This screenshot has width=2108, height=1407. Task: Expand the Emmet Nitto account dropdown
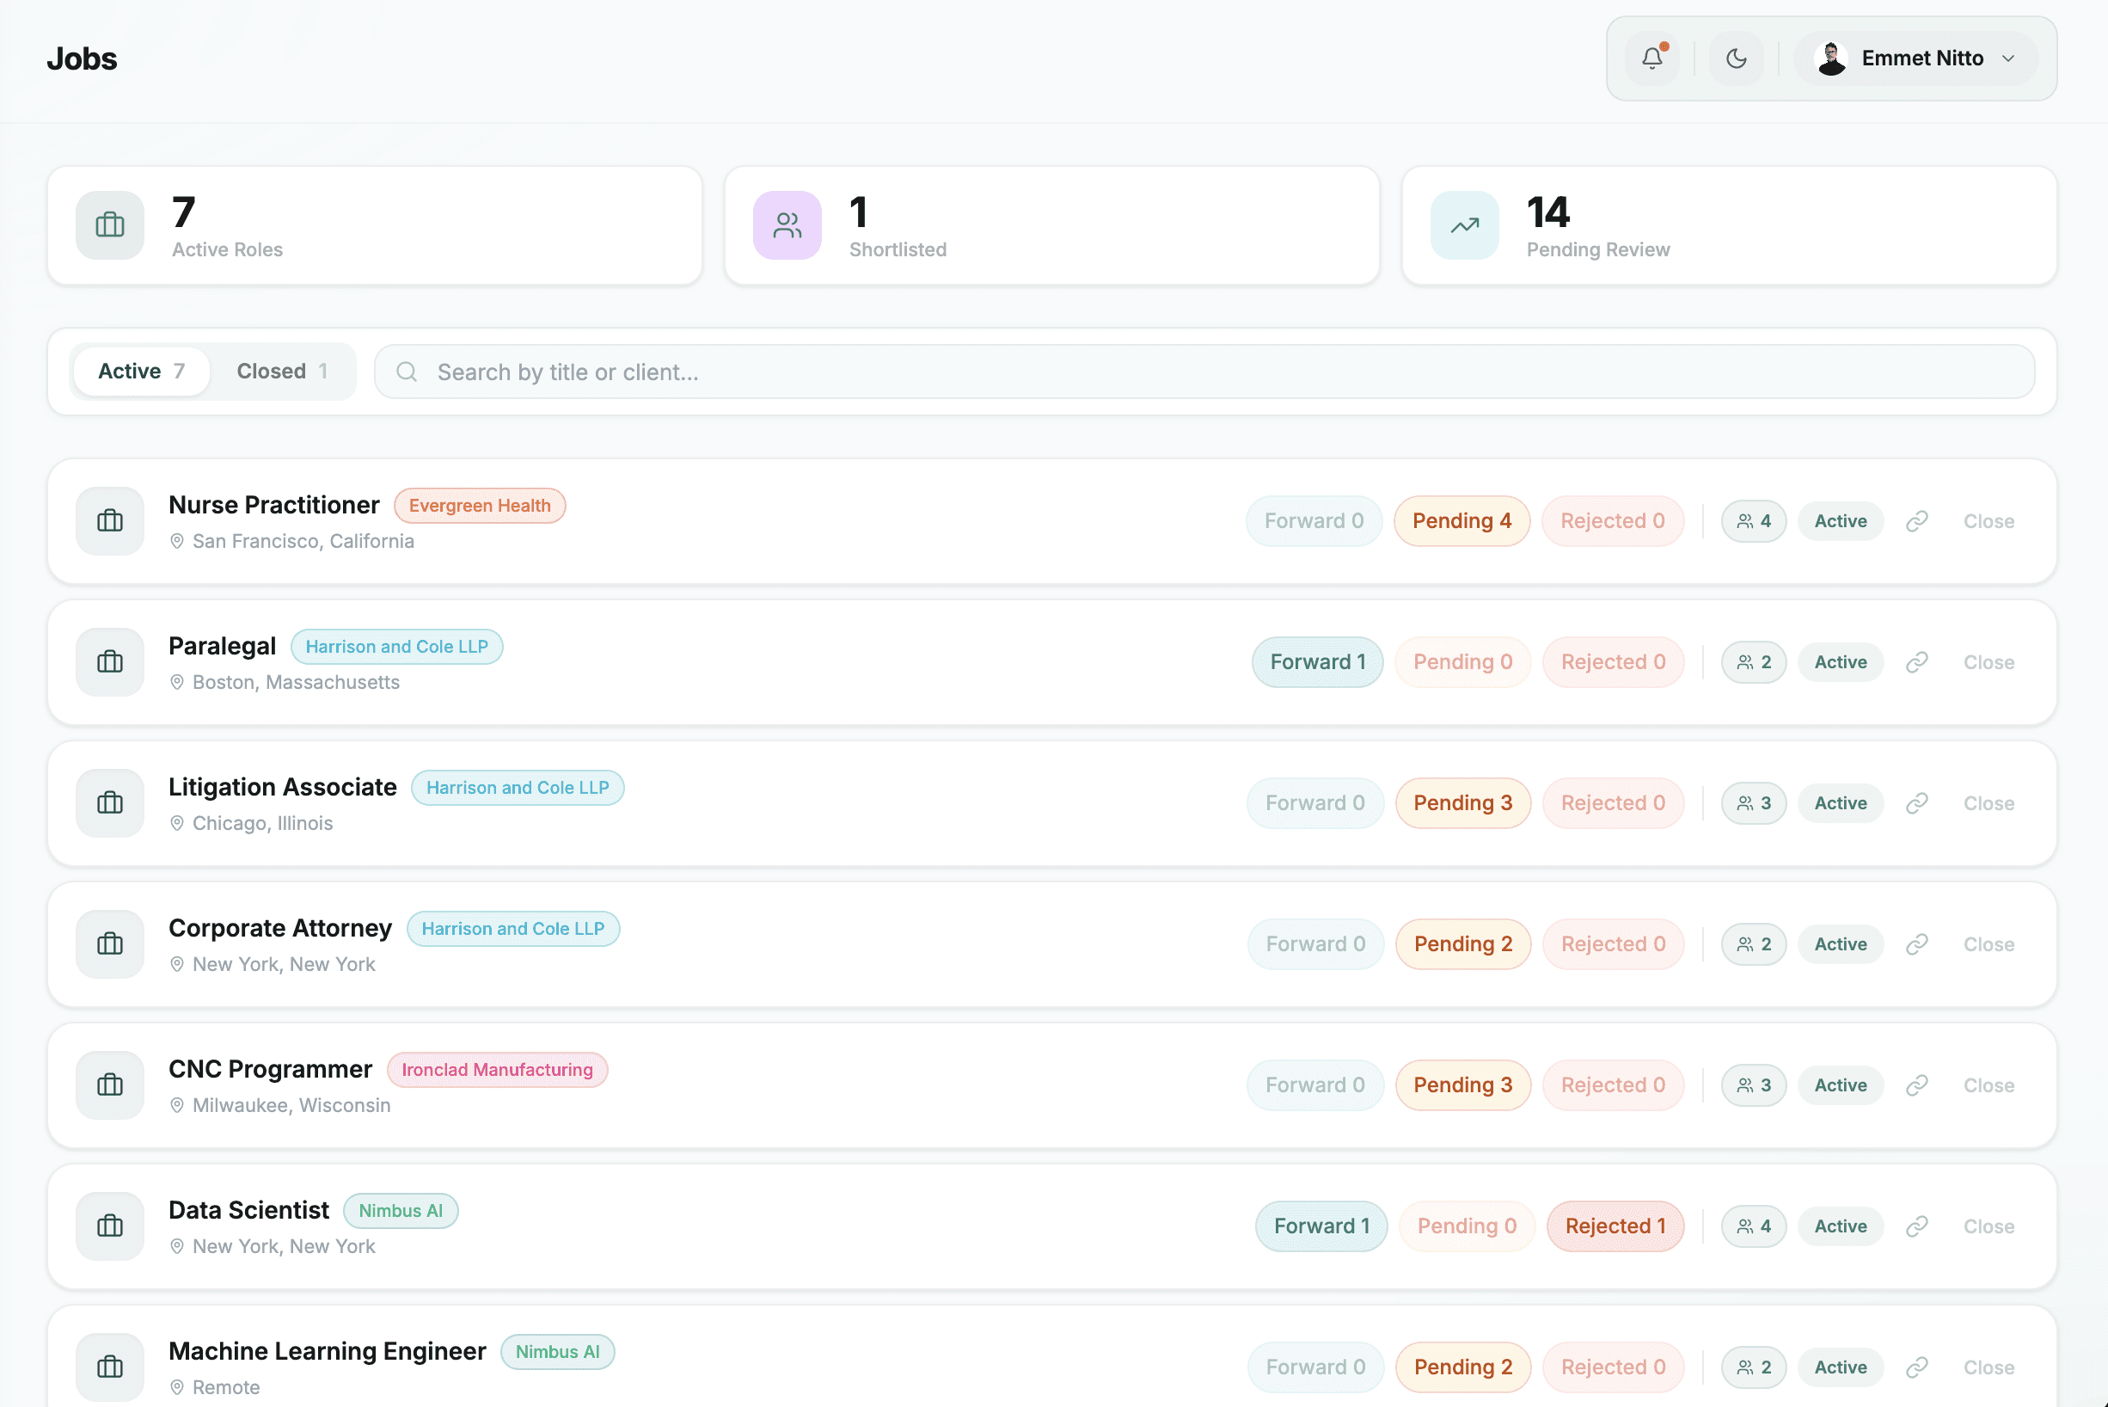tap(1917, 58)
